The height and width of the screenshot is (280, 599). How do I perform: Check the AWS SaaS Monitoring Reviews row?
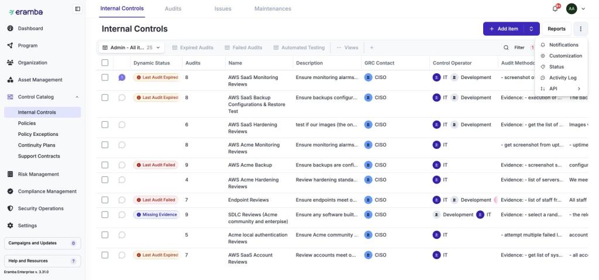pyautogui.click(x=105, y=77)
